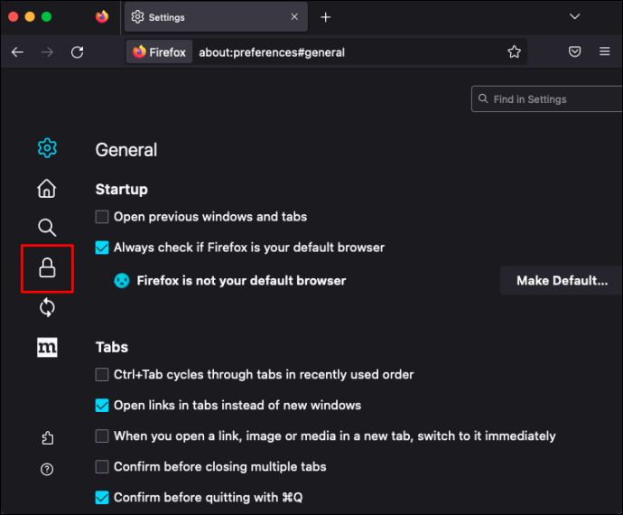Open Sync settings in sidebar
623x515 pixels.
pos(47,308)
